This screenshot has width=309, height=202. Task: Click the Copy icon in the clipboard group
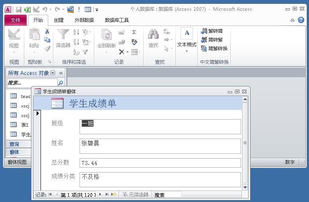(x=47, y=40)
